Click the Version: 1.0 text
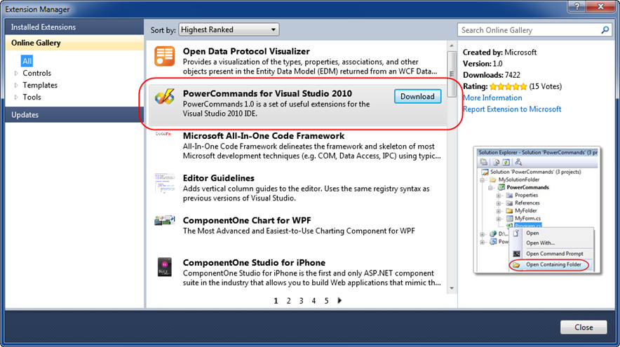Viewport: 620px width, 347px height. pos(483,64)
